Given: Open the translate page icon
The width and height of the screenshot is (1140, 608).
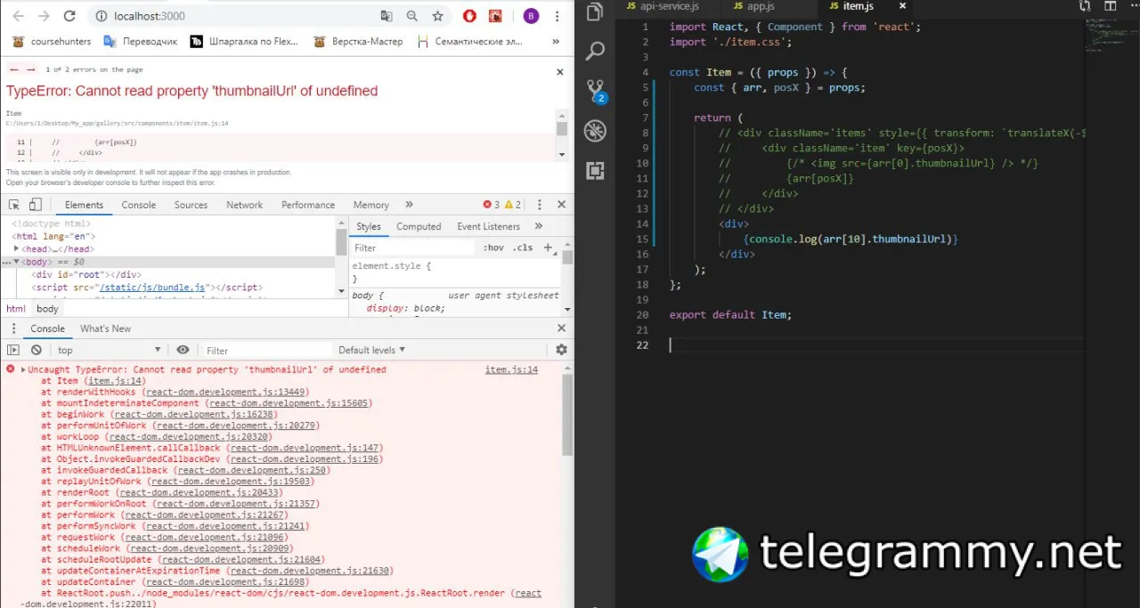Looking at the screenshot, I should pos(386,16).
